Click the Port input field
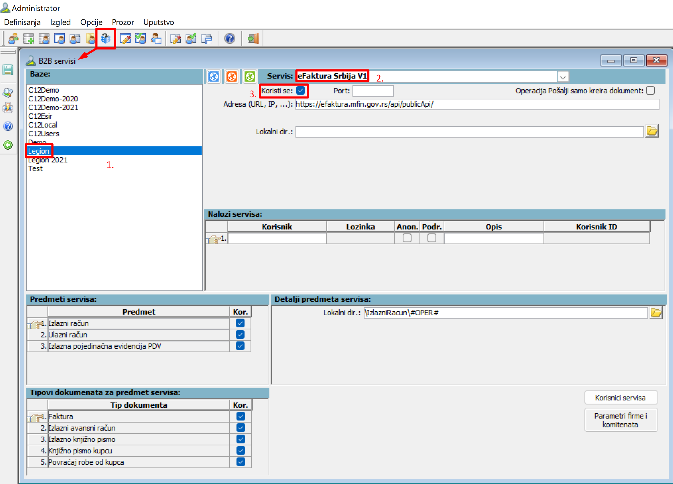 click(373, 91)
